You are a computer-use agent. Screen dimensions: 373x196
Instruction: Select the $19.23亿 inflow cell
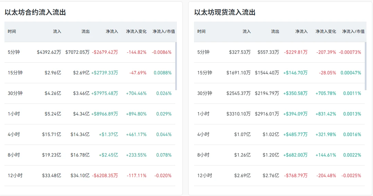click(x=52, y=155)
